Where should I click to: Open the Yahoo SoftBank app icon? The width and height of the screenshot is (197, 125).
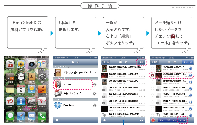[42, 101]
